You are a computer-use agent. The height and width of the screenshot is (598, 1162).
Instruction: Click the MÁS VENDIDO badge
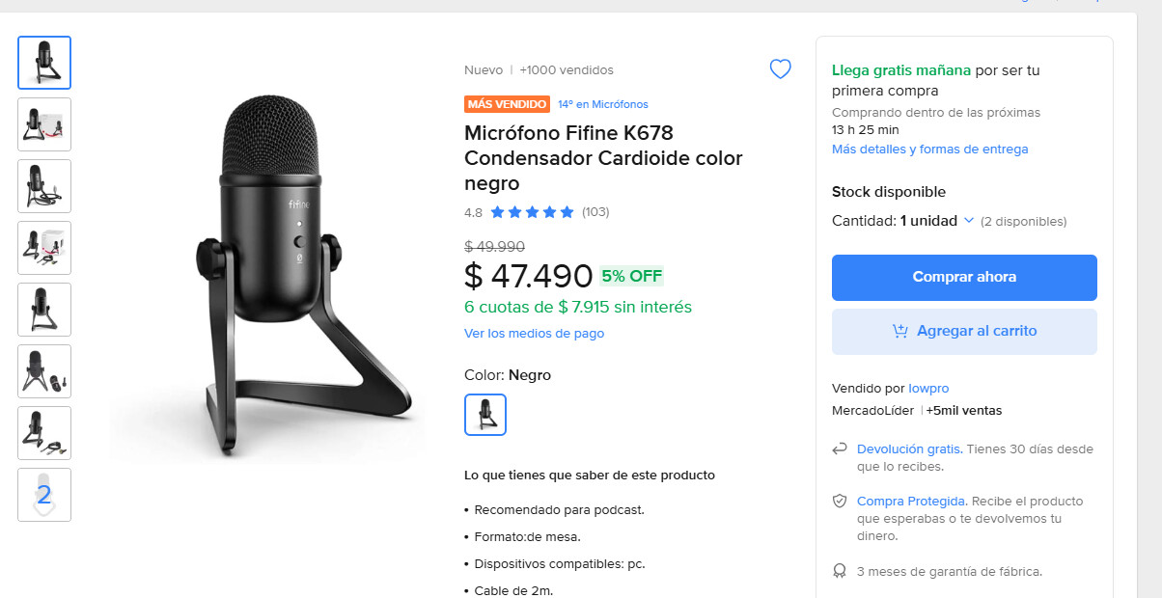coord(507,104)
